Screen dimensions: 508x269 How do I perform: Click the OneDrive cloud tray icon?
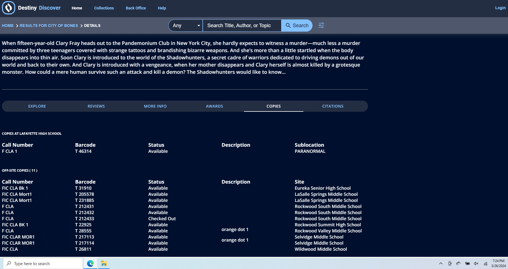pyautogui.click(x=458, y=263)
